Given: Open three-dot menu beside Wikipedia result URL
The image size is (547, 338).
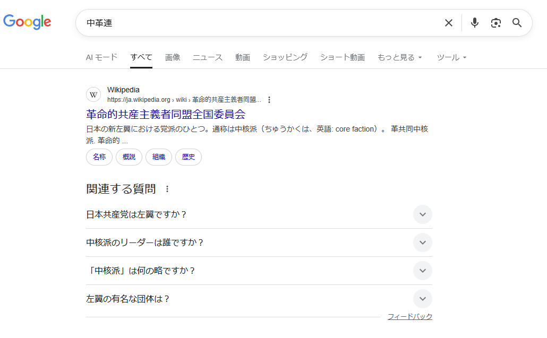Looking at the screenshot, I should [x=269, y=100].
